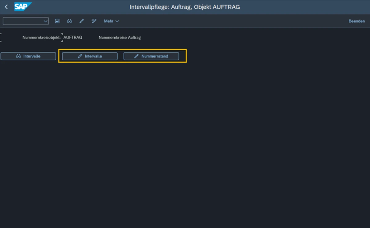Viewport: 370px width, 228px height.
Task: Click the Intervallpflege window title
Action: click(x=185, y=7)
